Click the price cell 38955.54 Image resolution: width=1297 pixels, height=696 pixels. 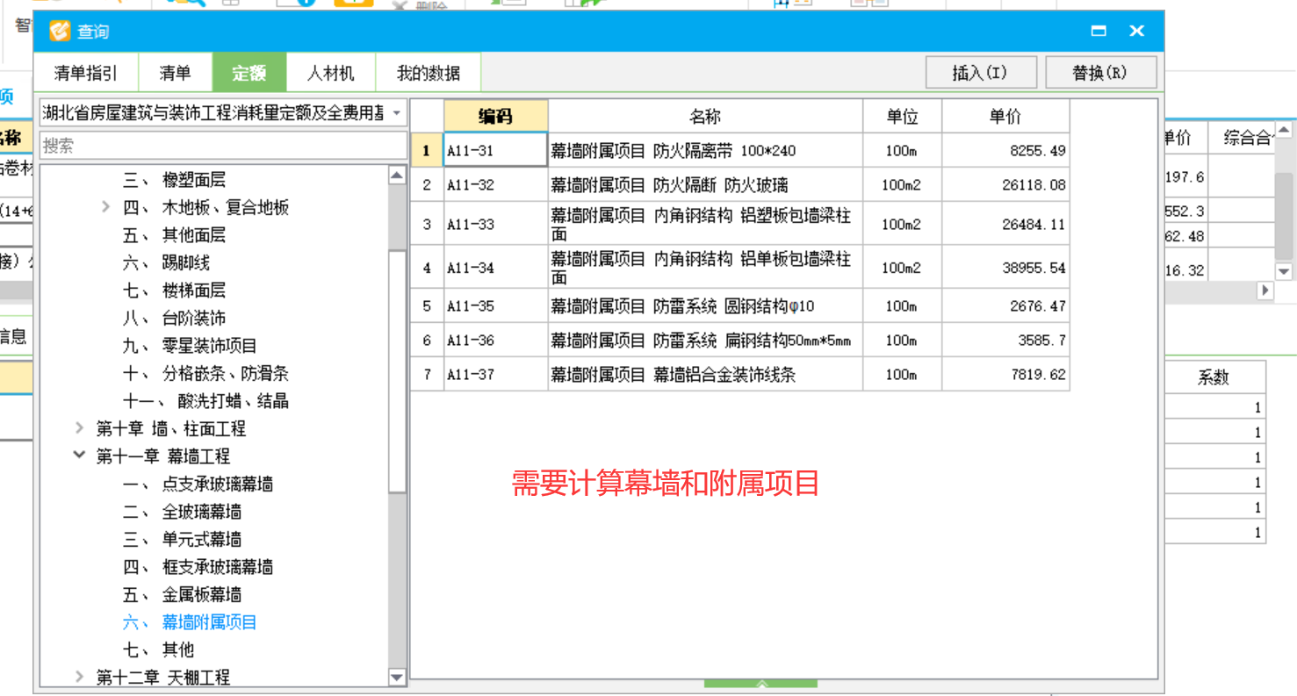(1005, 268)
